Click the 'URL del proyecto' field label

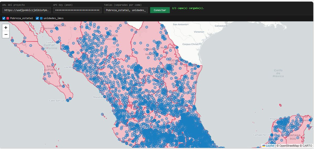(13, 5)
